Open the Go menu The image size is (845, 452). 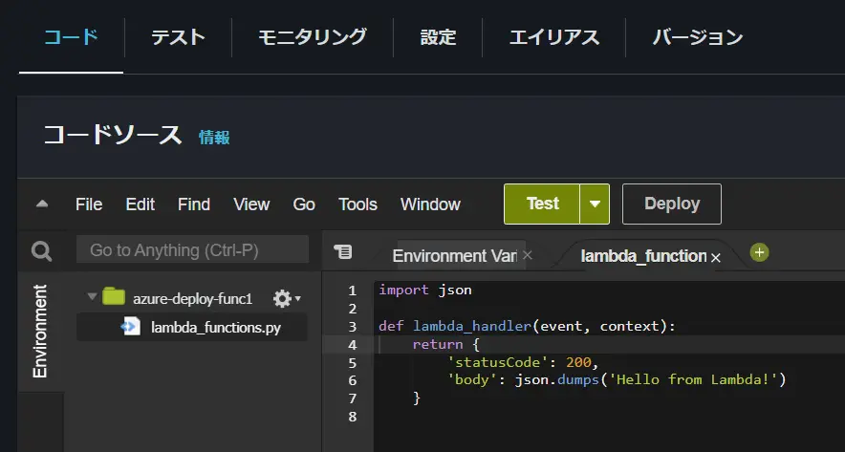(304, 204)
